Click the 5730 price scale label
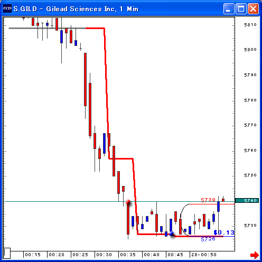262x262 pixels. 250,226
